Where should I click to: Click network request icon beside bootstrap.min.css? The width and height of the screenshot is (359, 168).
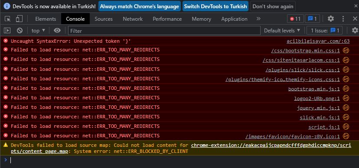pyautogui.click(x=346, y=51)
